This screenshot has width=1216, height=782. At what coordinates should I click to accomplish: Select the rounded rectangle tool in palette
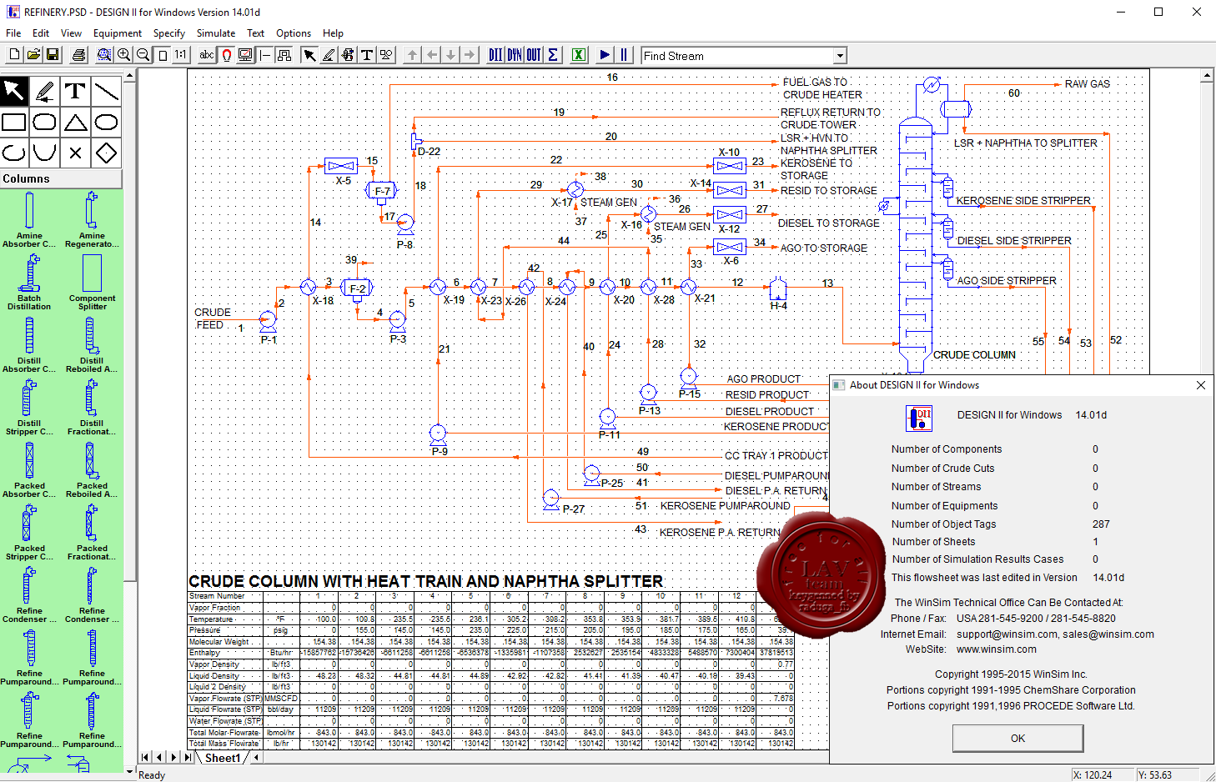[45, 123]
